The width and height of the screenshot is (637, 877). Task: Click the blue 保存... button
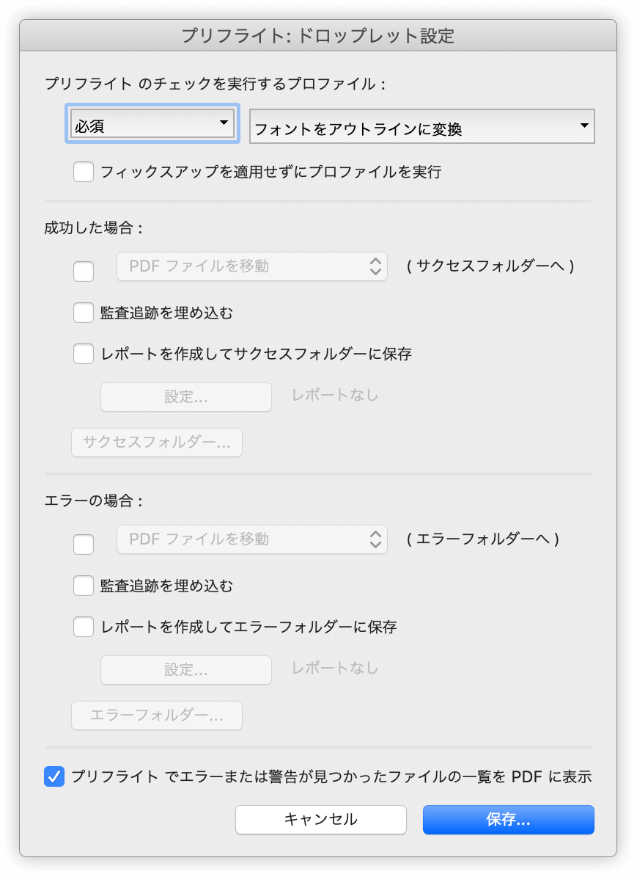[509, 820]
